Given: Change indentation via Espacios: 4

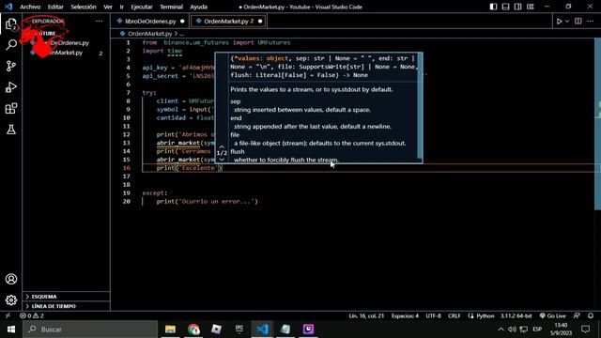Looking at the screenshot, I should pos(405,315).
